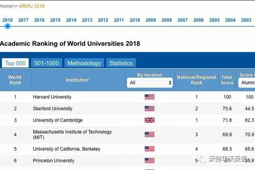The image size is (255, 170).
Task: Click the US flag beside Berkeley
Action: tap(150, 149)
